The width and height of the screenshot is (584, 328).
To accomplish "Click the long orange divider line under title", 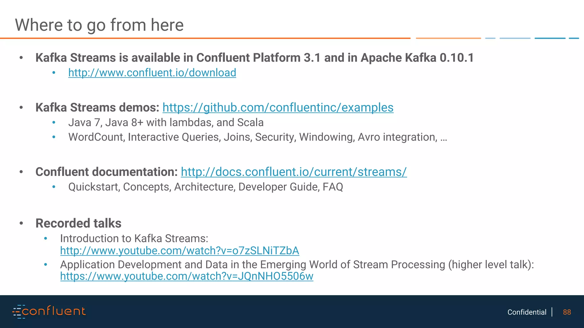I will point(205,38).
